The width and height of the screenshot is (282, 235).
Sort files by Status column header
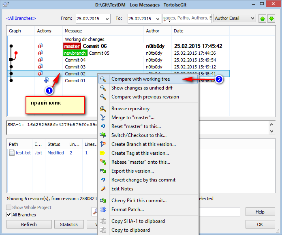tap(56, 144)
